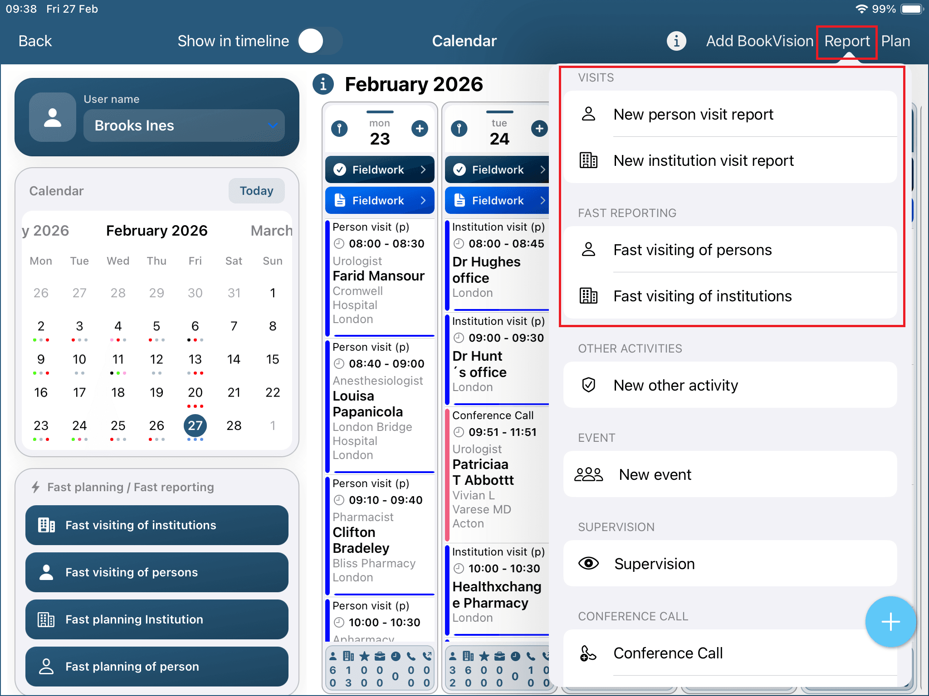Click the user avatar icon
Screen dimensions: 929x696
click(x=53, y=117)
